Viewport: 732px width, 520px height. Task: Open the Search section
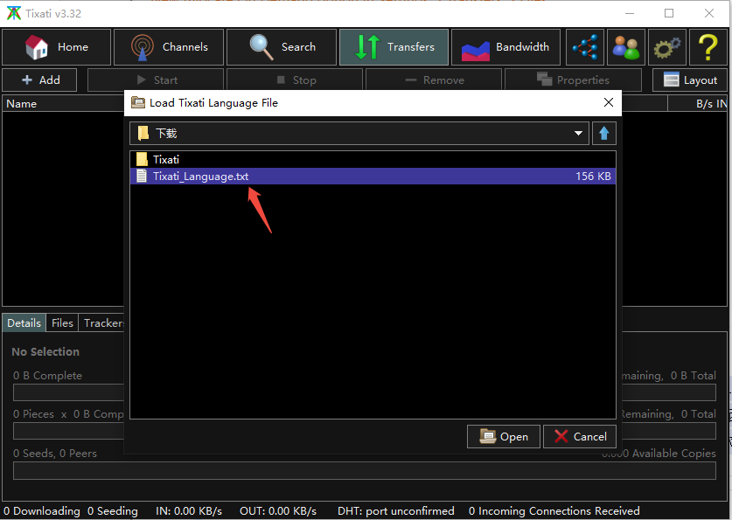(x=282, y=47)
